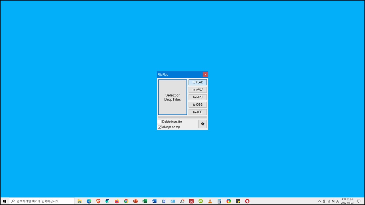Image resolution: width=365 pixels, height=205 pixels.
Task: Open the volume control in the tray
Action: [x=333, y=201]
